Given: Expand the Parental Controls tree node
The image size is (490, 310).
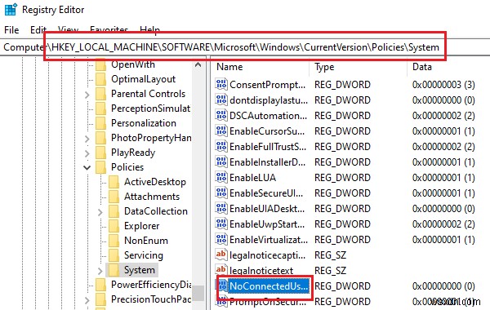Looking at the screenshot, I should 87,95.
